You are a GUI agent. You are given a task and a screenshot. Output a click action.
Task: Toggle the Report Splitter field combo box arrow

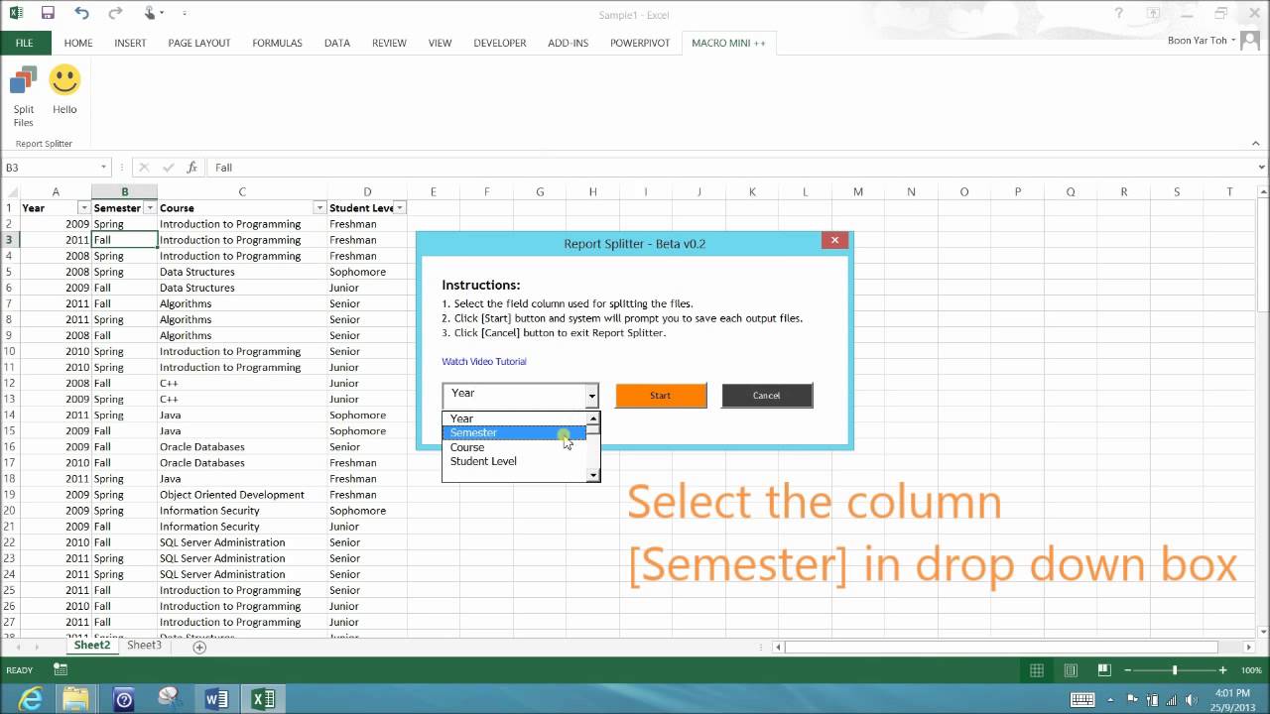pos(591,395)
